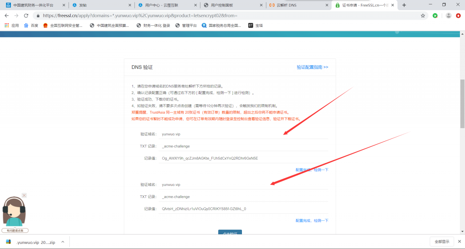Open a new browser tab with plus button

(404, 5)
